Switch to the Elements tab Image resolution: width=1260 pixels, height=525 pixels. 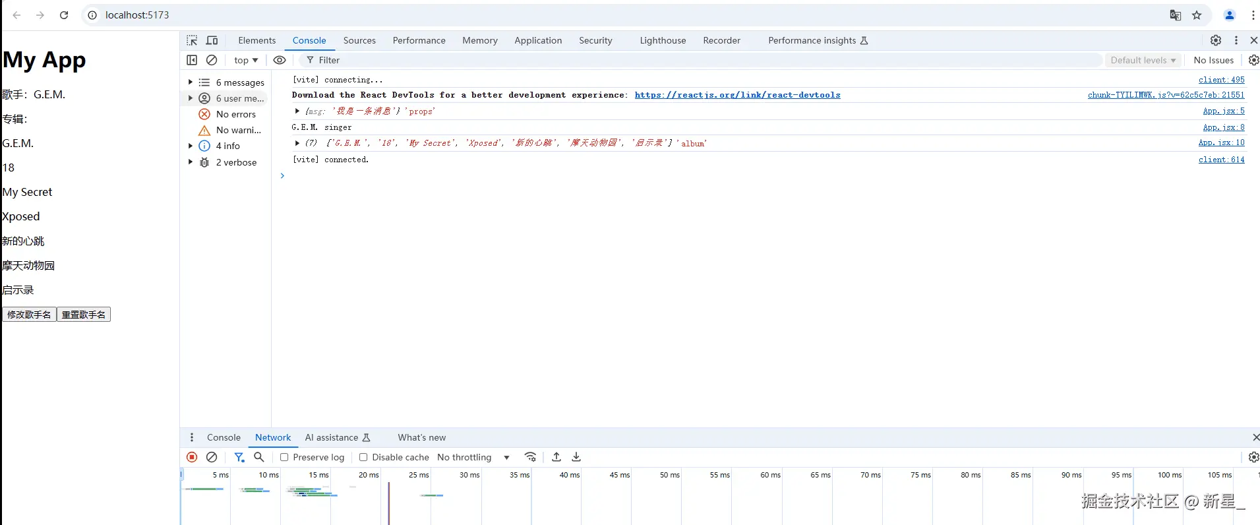(x=257, y=40)
